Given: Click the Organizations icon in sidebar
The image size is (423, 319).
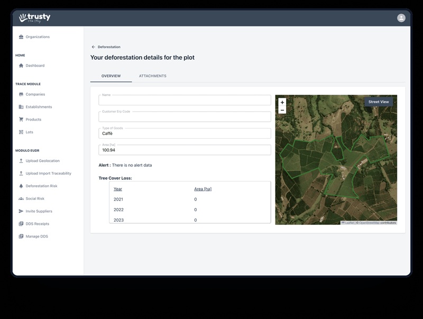Looking at the screenshot, I should (x=21, y=37).
